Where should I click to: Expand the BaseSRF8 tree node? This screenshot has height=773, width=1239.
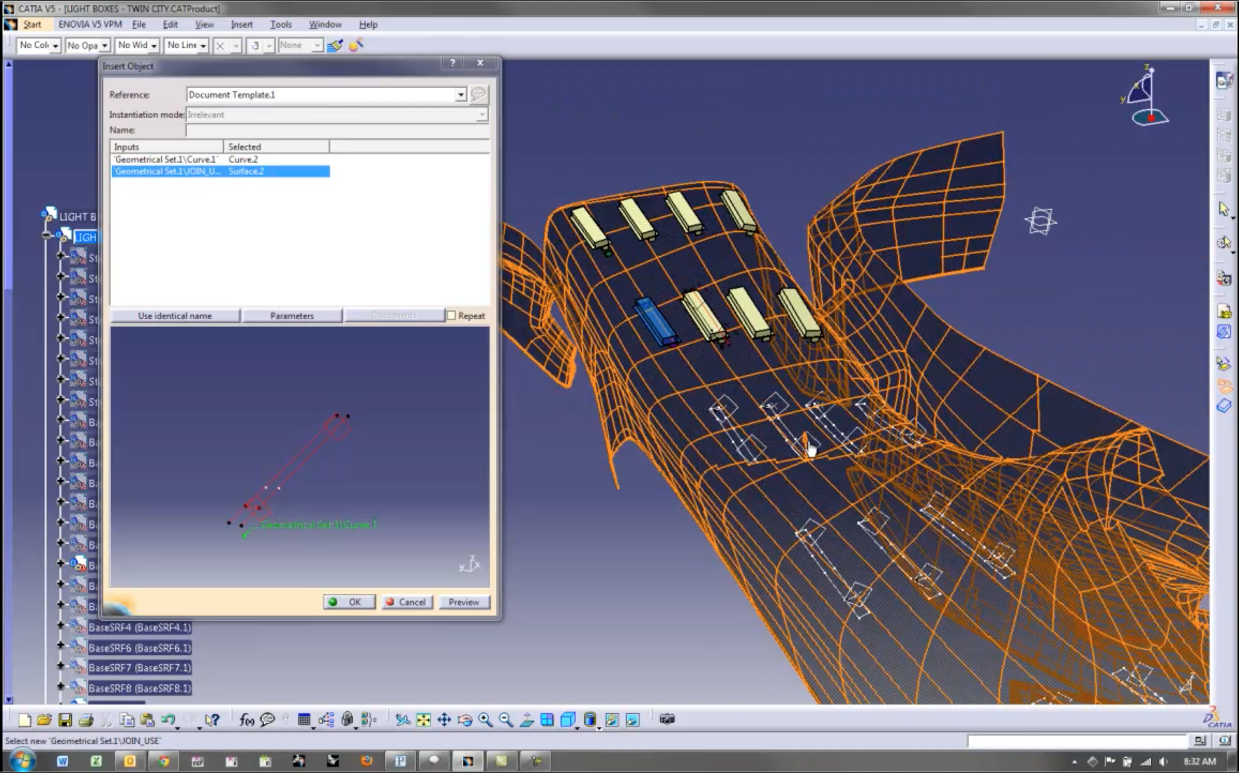[x=60, y=686]
